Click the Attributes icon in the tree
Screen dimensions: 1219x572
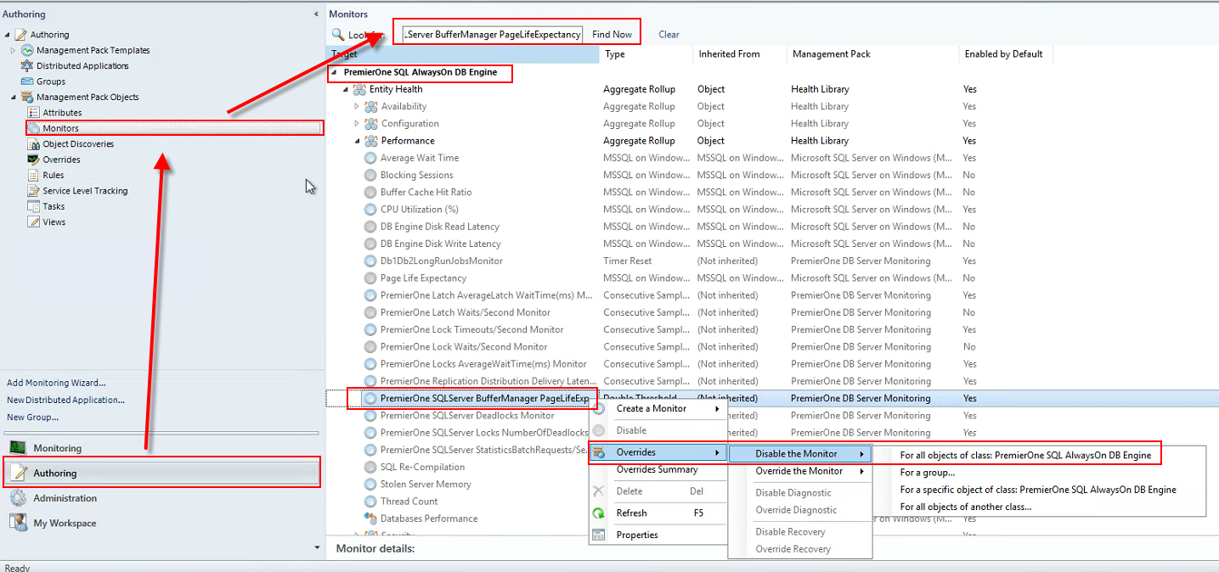tap(34, 113)
